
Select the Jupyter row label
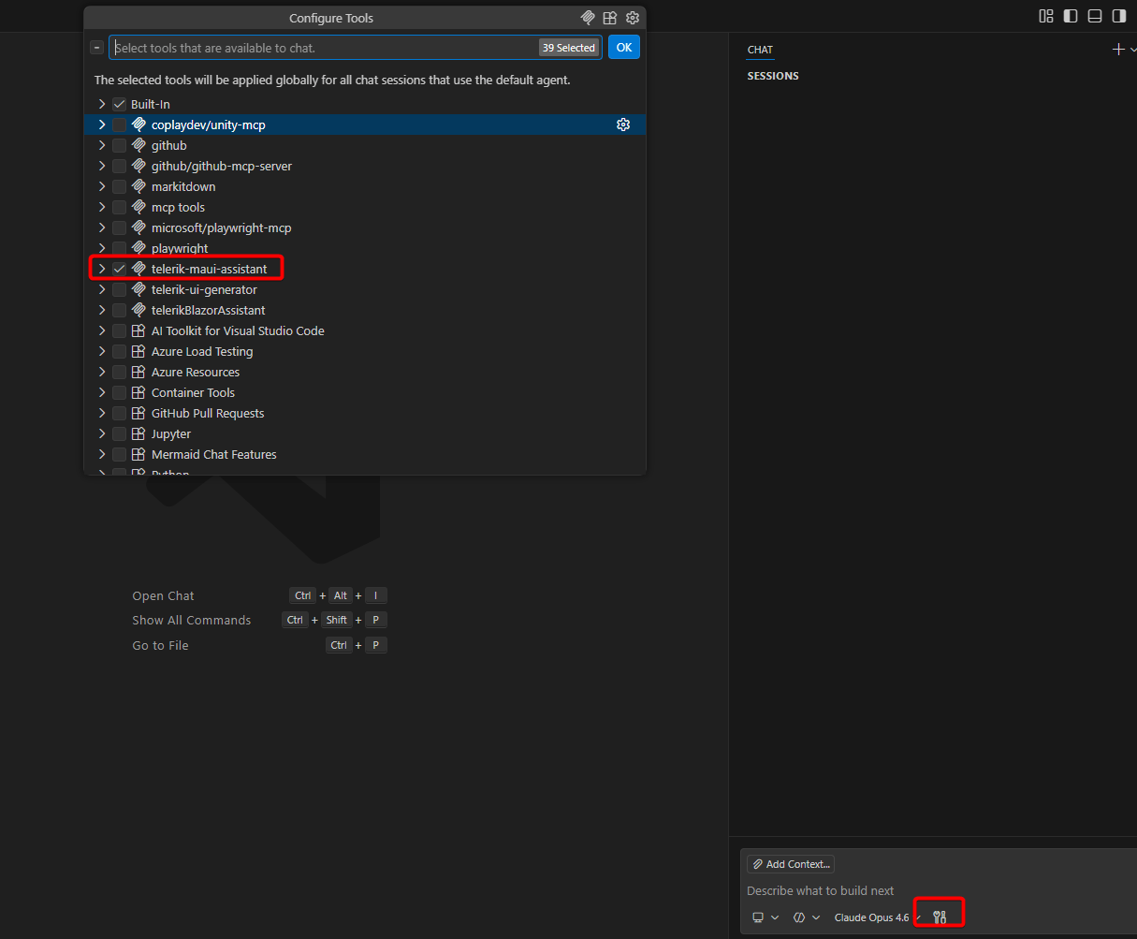click(x=171, y=433)
